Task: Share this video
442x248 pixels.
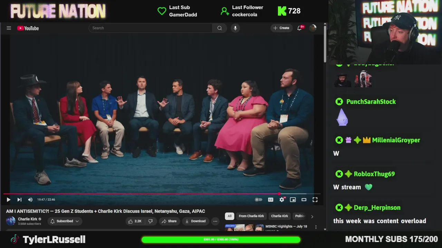Action: click(x=169, y=221)
